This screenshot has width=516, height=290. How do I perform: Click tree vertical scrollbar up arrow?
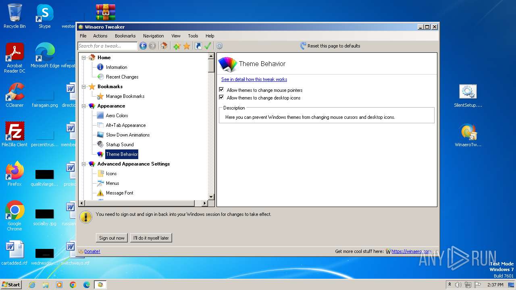(211, 56)
